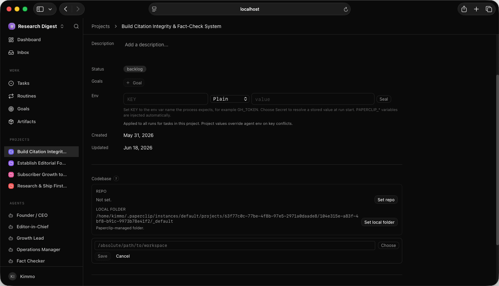
Task: Click the Tasks circle icon
Action: click(11, 83)
